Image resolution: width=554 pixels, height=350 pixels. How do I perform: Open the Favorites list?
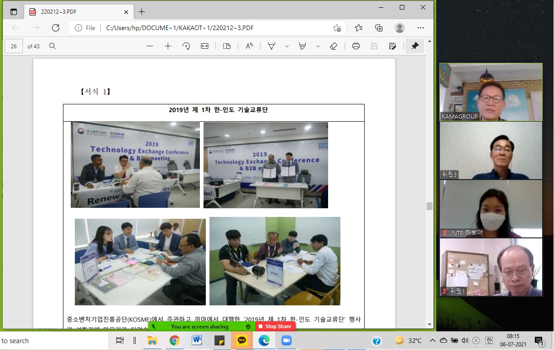[359, 28]
